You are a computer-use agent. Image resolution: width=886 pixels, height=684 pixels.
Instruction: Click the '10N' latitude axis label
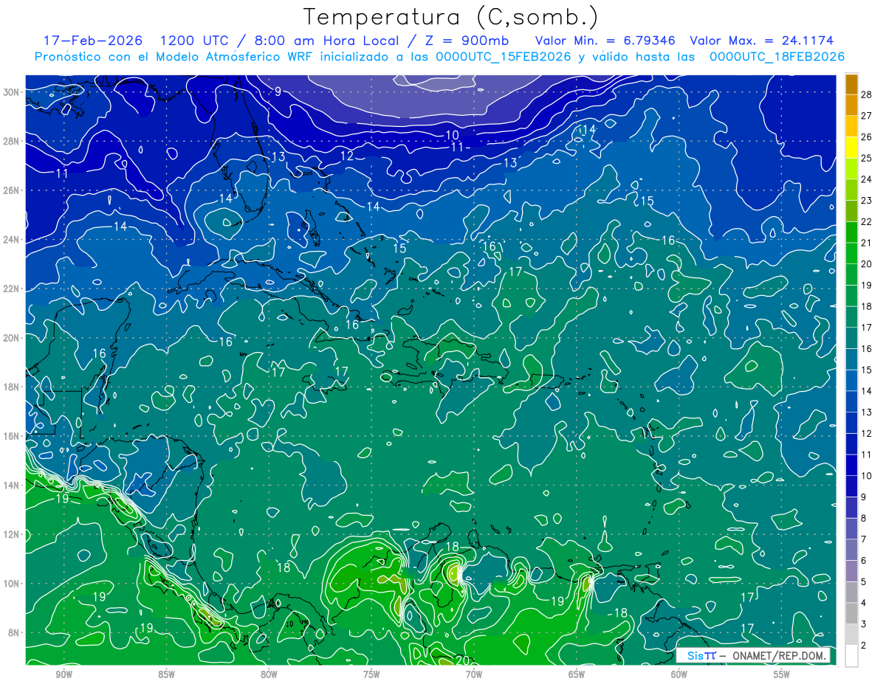point(11,584)
